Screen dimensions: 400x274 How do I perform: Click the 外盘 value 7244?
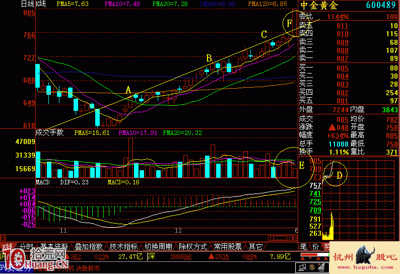pyautogui.click(x=341, y=110)
